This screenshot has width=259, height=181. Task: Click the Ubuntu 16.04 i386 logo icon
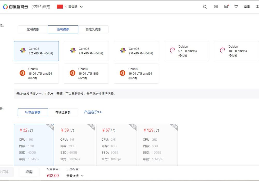pyautogui.click(x=72, y=73)
